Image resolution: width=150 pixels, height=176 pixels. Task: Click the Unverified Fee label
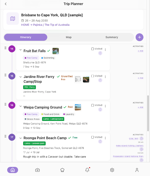click(x=67, y=78)
